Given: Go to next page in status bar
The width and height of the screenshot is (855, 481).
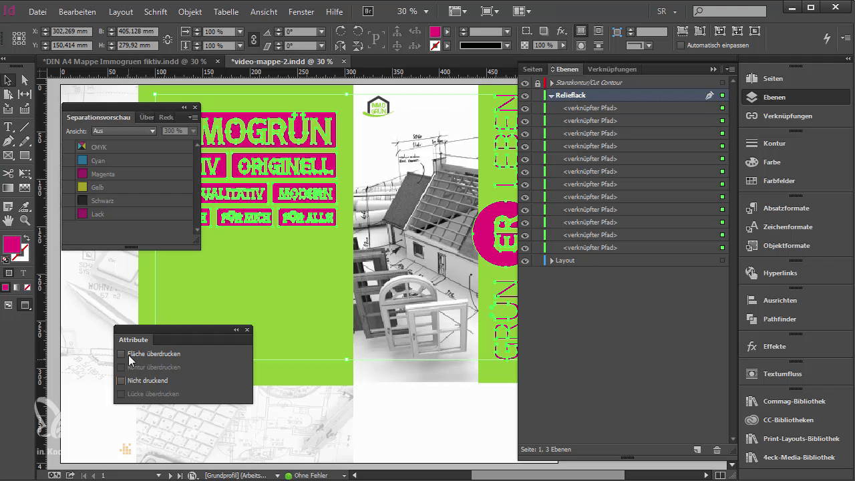Looking at the screenshot, I should tap(171, 476).
